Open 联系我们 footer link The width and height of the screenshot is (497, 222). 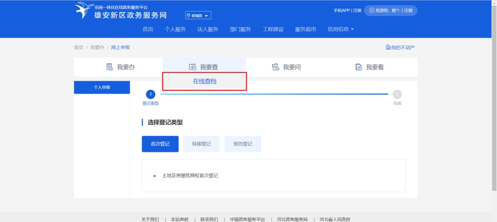point(209,219)
